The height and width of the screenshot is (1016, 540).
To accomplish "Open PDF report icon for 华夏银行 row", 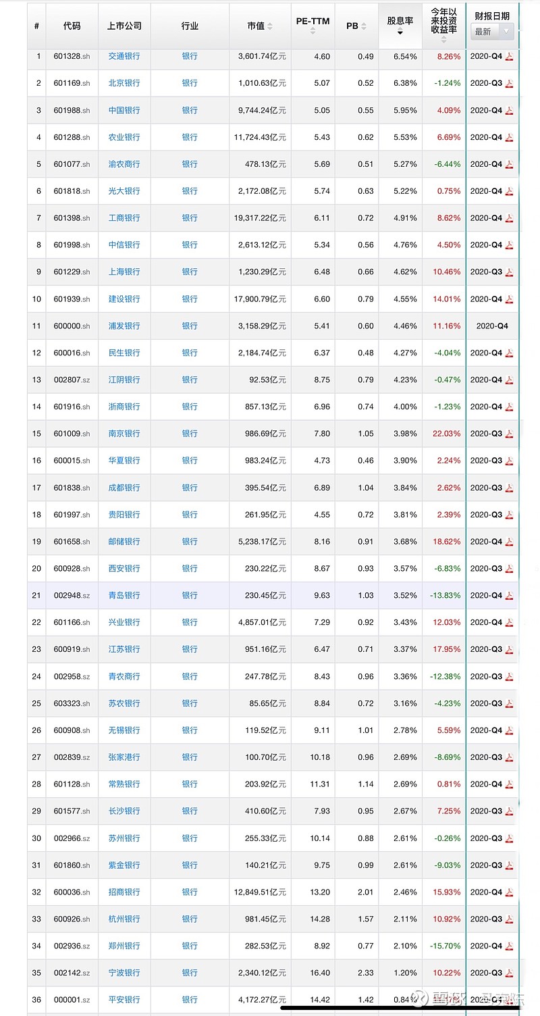I will point(510,461).
